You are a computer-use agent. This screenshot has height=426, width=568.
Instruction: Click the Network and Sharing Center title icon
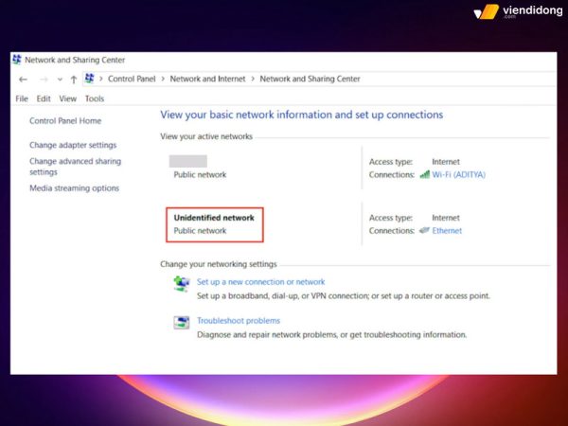(17, 60)
